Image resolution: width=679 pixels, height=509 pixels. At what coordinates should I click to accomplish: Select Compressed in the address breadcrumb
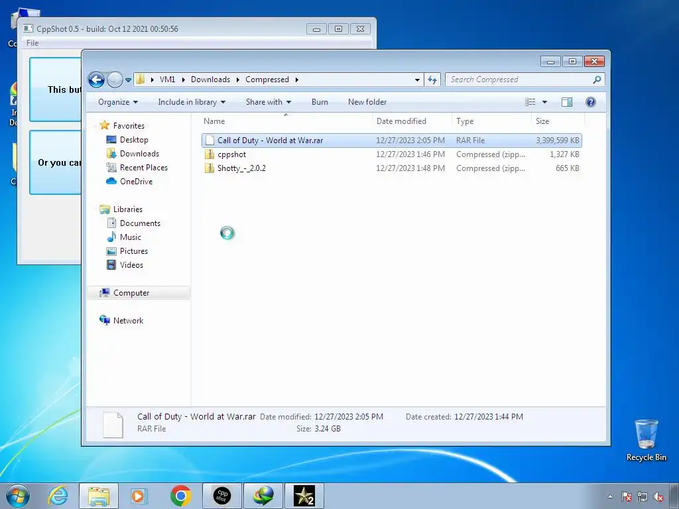267,80
